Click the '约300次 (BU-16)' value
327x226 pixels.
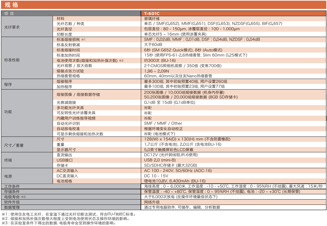click(160, 60)
